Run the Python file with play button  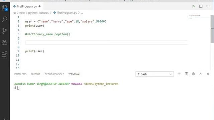point(193,6)
